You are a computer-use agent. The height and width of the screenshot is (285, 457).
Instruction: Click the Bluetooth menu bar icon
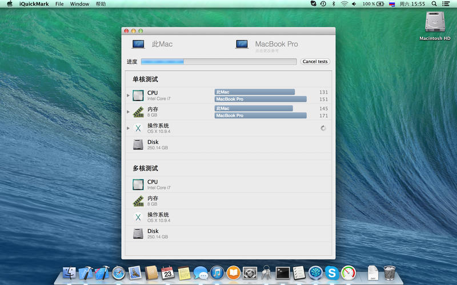pos(334,4)
